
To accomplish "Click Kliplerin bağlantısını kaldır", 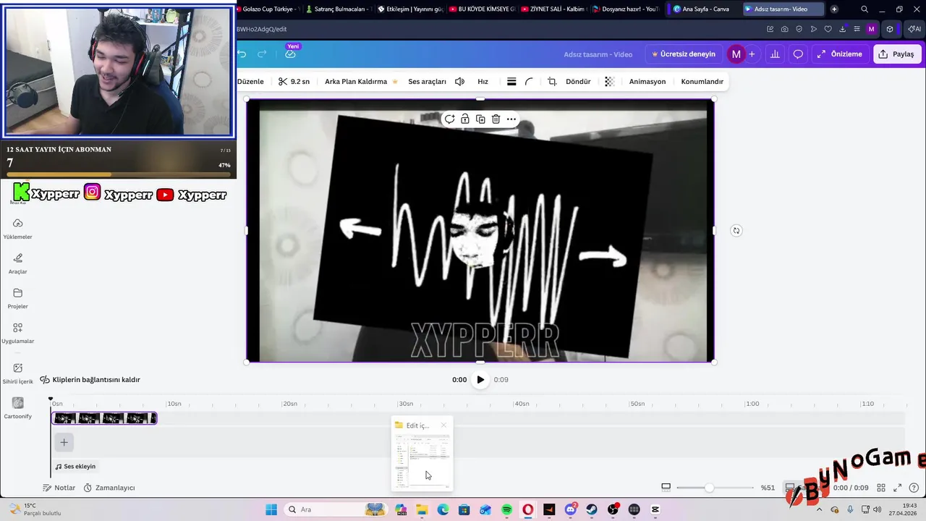I will point(90,380).
